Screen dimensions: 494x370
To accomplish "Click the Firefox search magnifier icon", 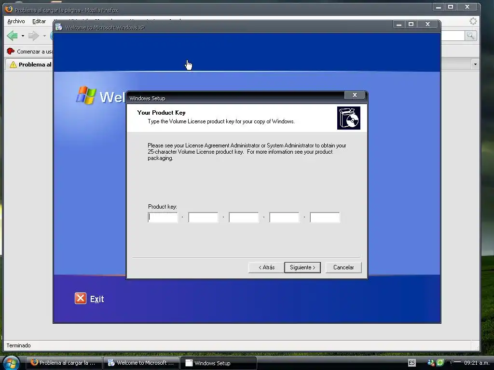I will pos(470,36).
